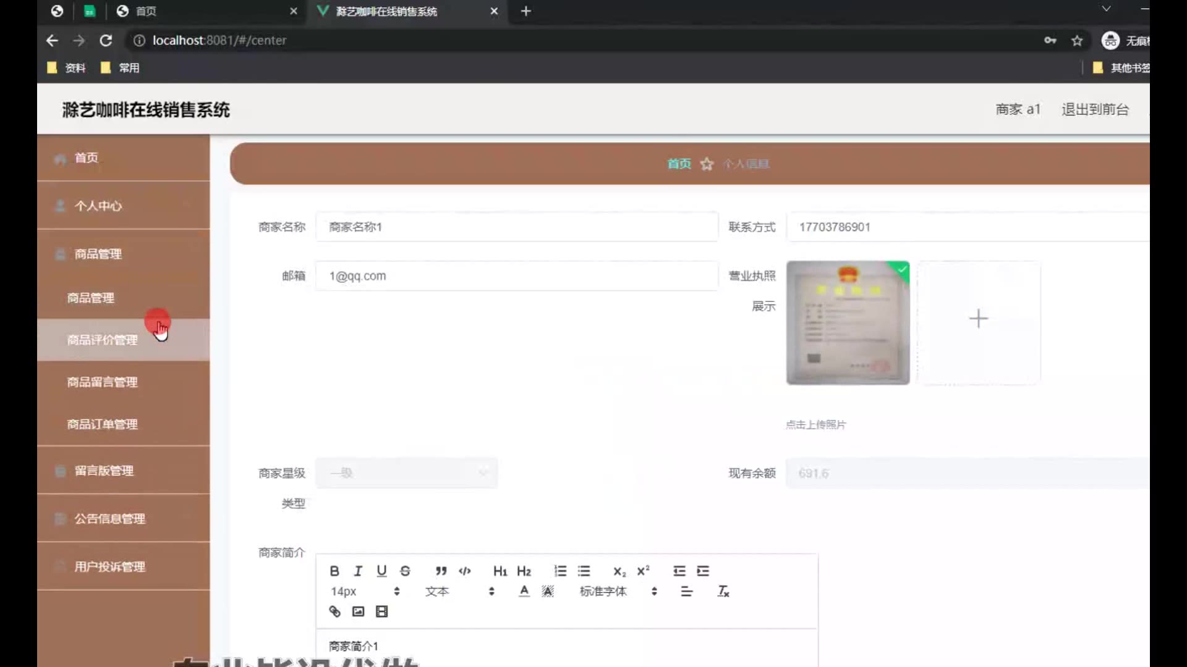
Task: Insert an image into the editor
Action: (x=358, y=611)
